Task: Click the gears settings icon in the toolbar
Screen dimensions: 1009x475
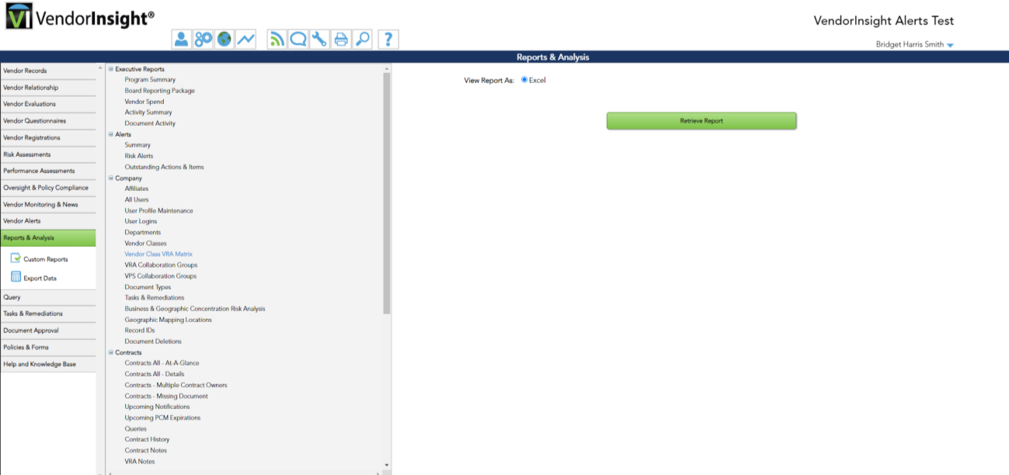Action: [203, 39]
